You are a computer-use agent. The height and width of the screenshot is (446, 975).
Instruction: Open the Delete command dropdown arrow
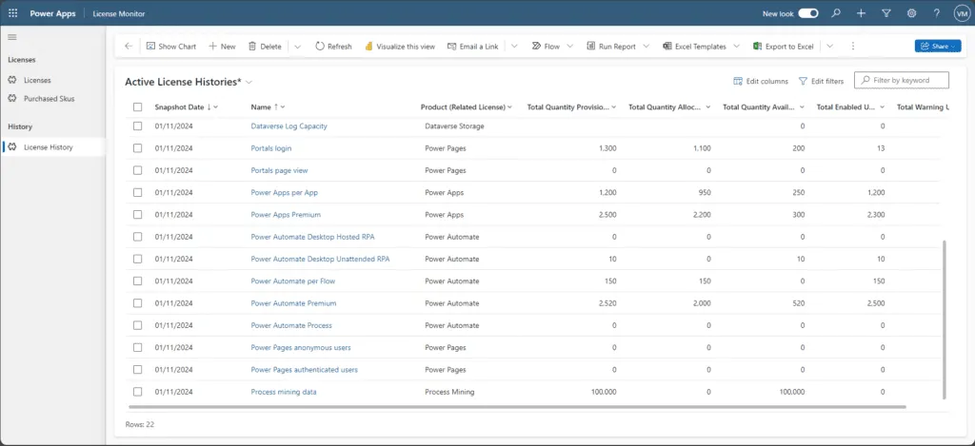coord(297,46)
